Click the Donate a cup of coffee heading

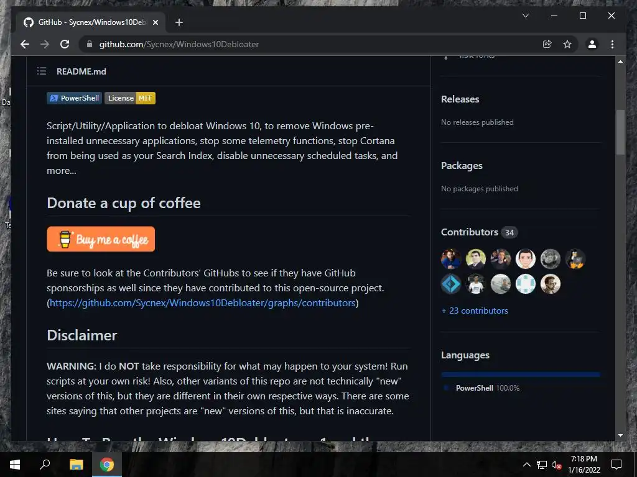(124, 203)
